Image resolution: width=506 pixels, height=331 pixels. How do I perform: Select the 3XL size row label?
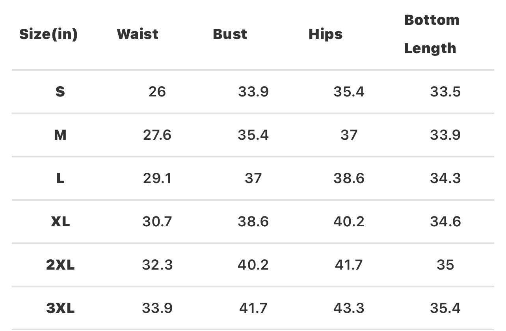point(60,308)
